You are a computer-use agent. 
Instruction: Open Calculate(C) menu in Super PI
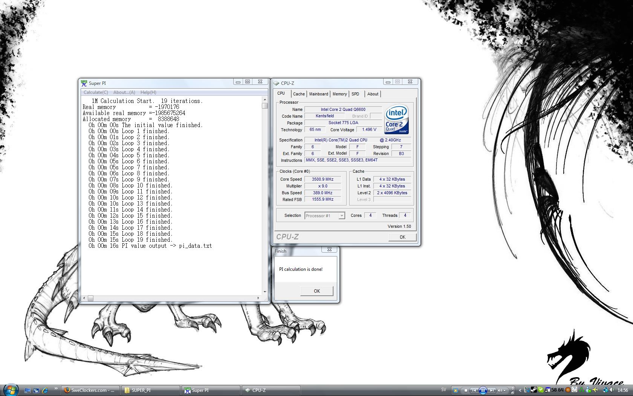tap(96, 92)
